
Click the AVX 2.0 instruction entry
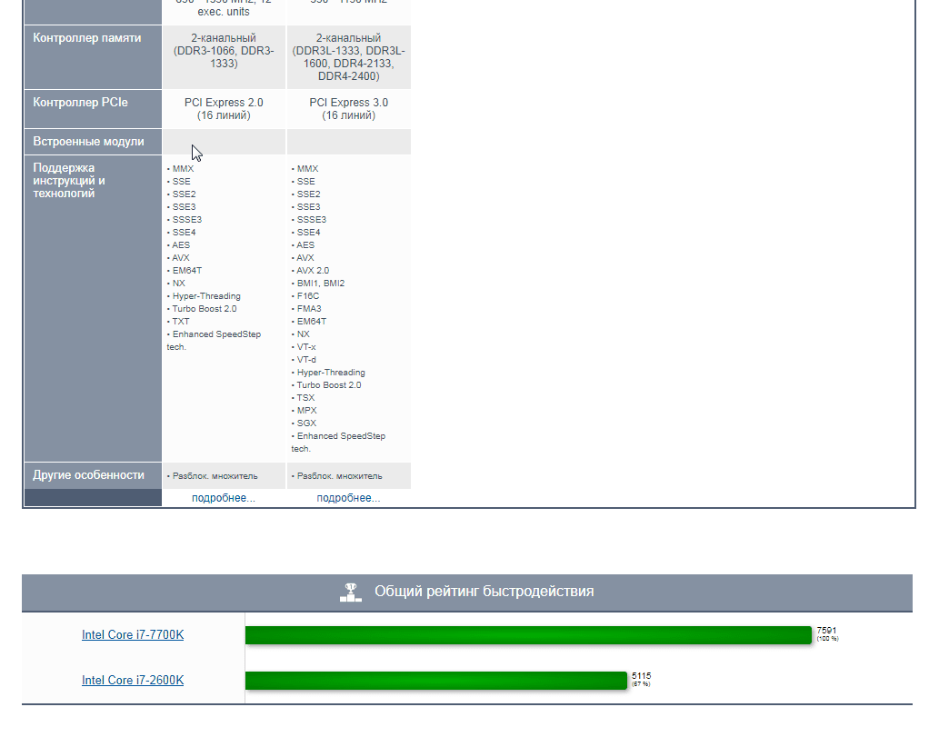tap(313, 271)
